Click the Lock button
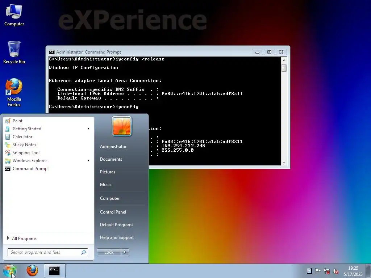Screen dimensions: 371x278 click(109, 252)
